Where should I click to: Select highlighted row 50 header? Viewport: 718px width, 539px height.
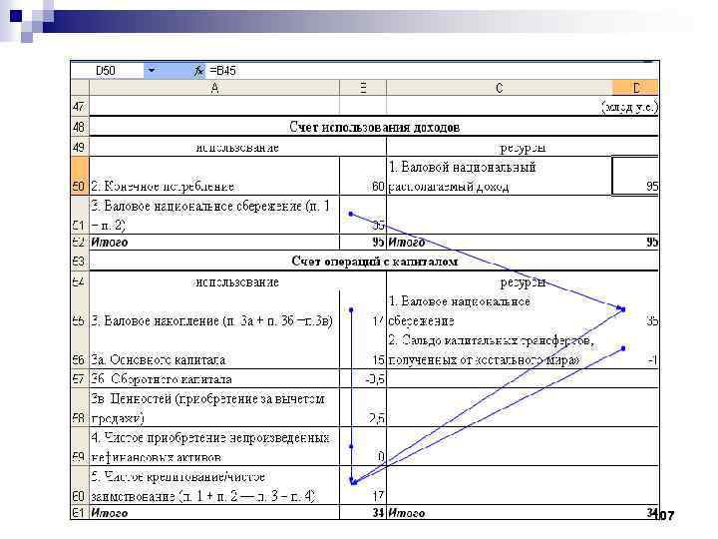(x=79, y=176)
